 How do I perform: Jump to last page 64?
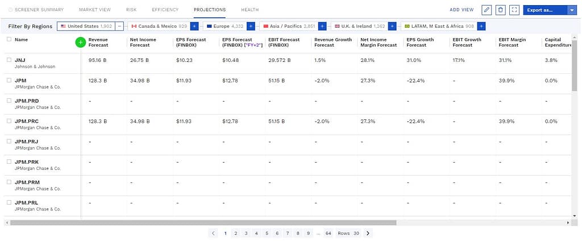[328, 233]
